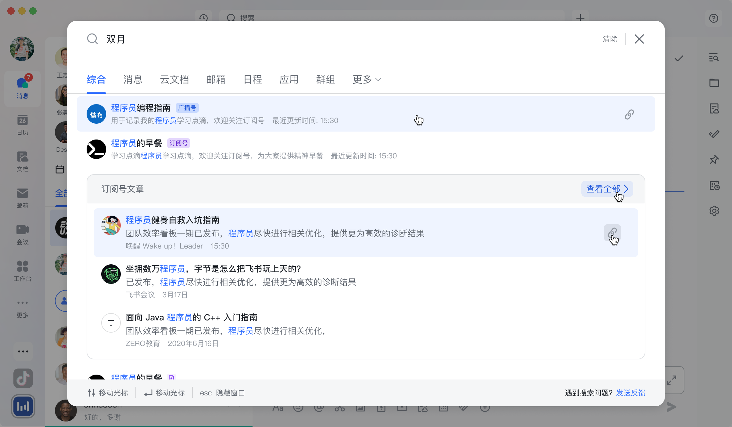Screen dimensions: 732x427
Task: Click the help question mark icon
Action: point(714,18)
